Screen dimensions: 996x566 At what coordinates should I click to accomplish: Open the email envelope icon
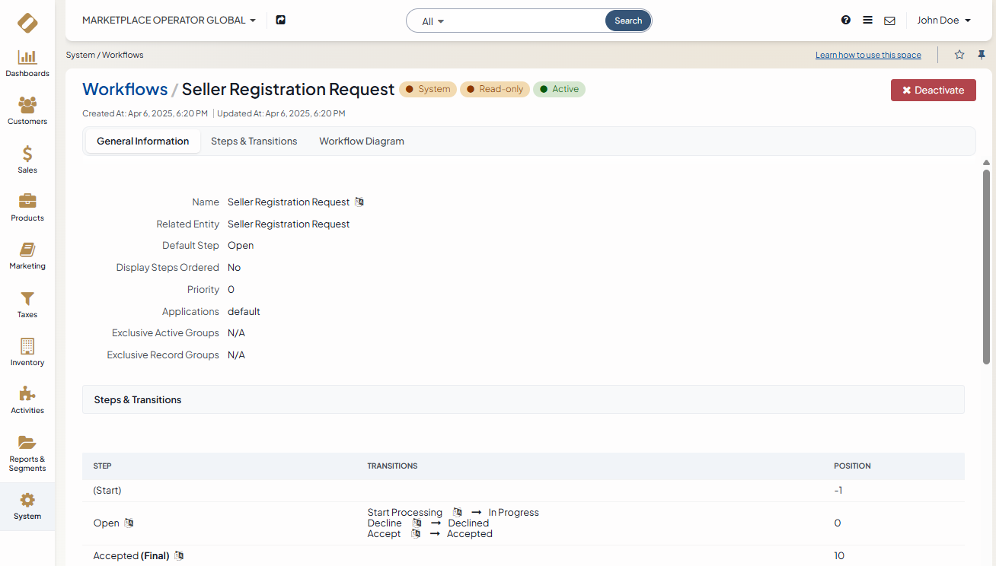pos(889,21)
